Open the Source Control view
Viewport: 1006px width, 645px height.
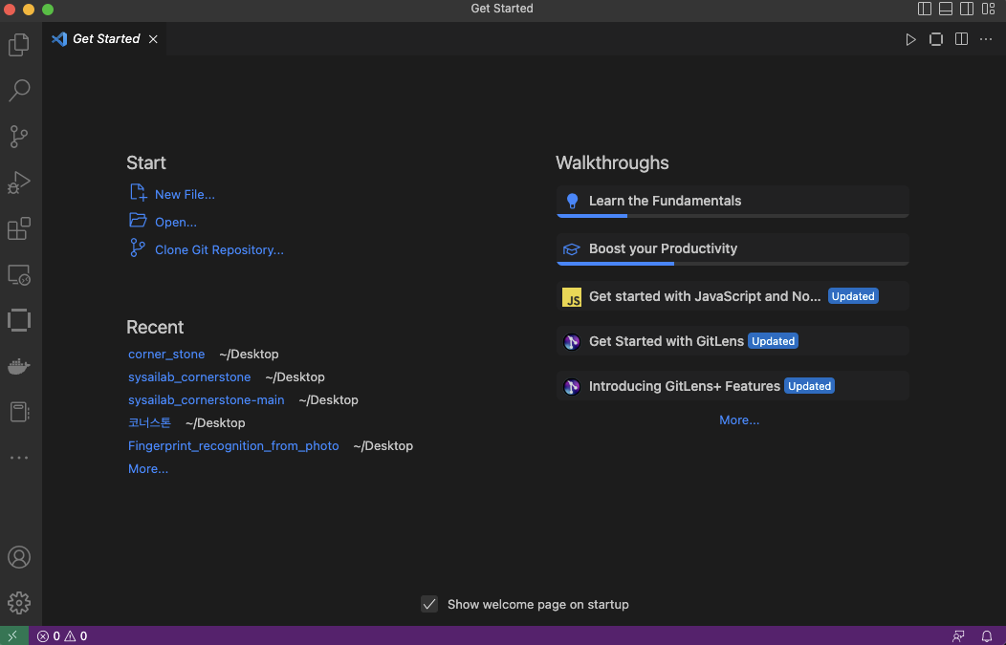click(x=18, y=137)
